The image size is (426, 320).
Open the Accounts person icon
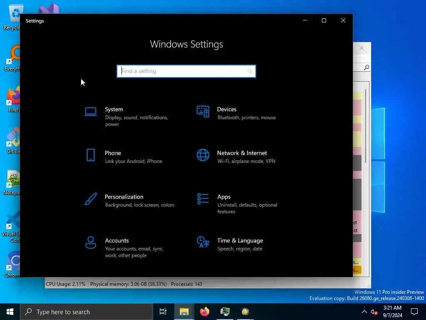coord(90,242)
